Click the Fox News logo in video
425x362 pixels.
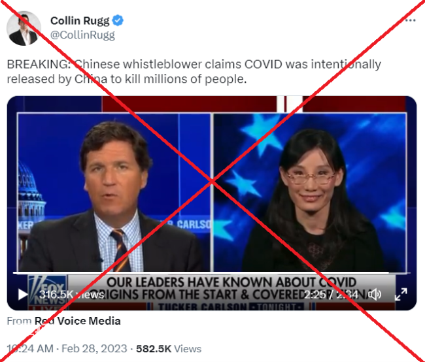pos(48,292)
